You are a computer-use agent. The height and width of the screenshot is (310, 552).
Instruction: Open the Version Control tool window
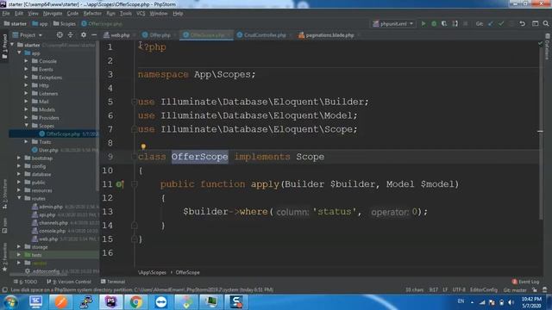pos(69,282)
